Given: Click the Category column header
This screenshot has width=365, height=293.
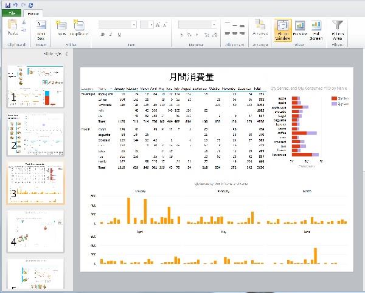Looking at the screenshot, I should [x=87, y=89].
